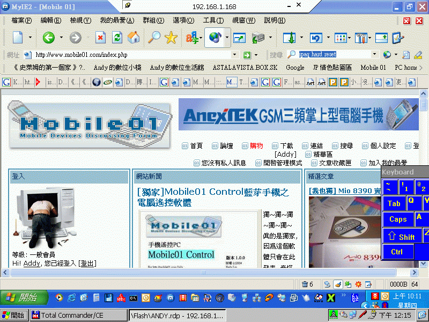The width and height of the screenshot is (429, 322).
Task: Open the tools wrench icon
Action: 361,38
